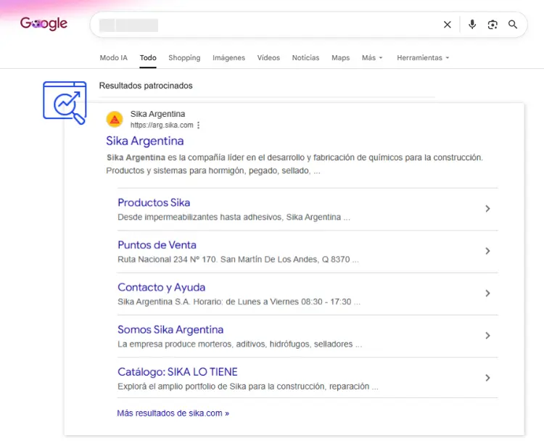Click the Google logo
The height and width of the screenshot is (446, 544).
click(x=44, y=24)
